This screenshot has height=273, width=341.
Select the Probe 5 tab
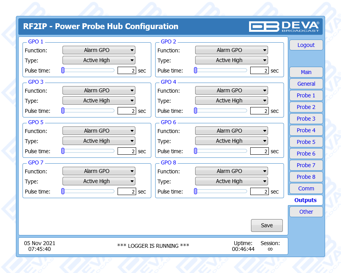(x=306, y=142)
